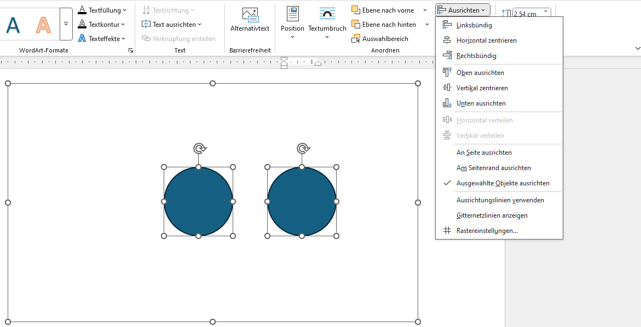Select Rechtsbündig alignment option
641x327 pixels.
coord(499,56)
